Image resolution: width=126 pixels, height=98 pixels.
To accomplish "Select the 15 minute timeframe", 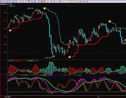I will (x=75, y=2).
